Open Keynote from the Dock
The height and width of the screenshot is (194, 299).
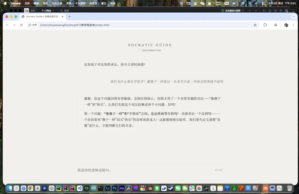point(227,188)
